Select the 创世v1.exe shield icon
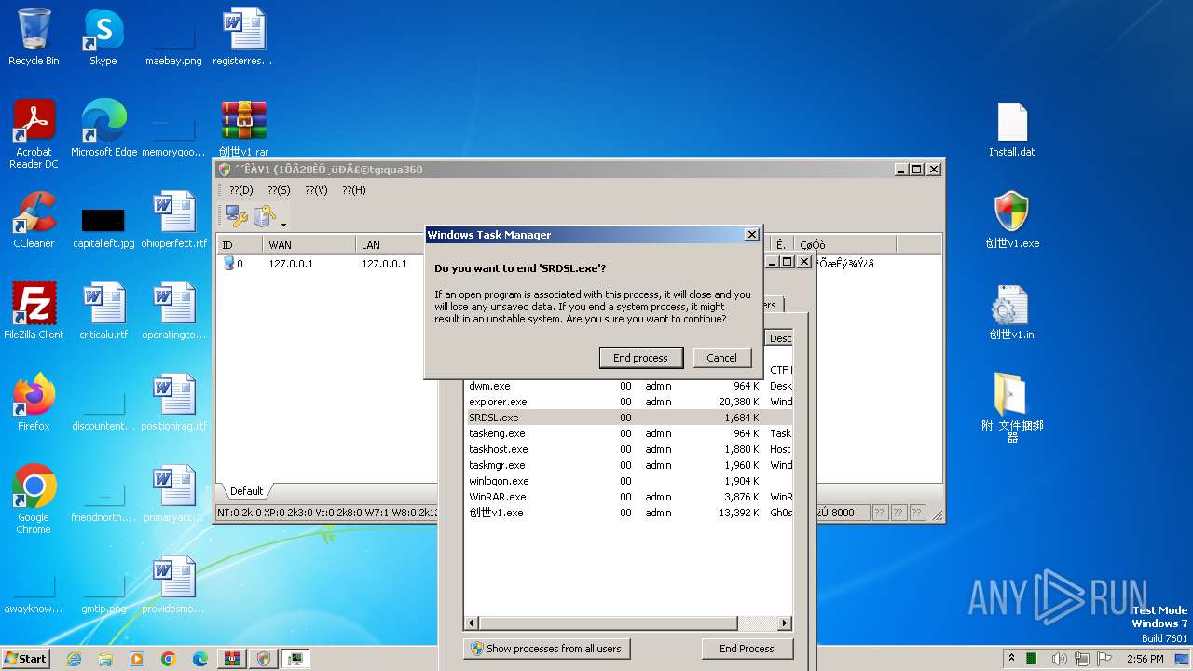Screen dimensions: 1193x671 pyautogui.click(x=1012, y=220)
